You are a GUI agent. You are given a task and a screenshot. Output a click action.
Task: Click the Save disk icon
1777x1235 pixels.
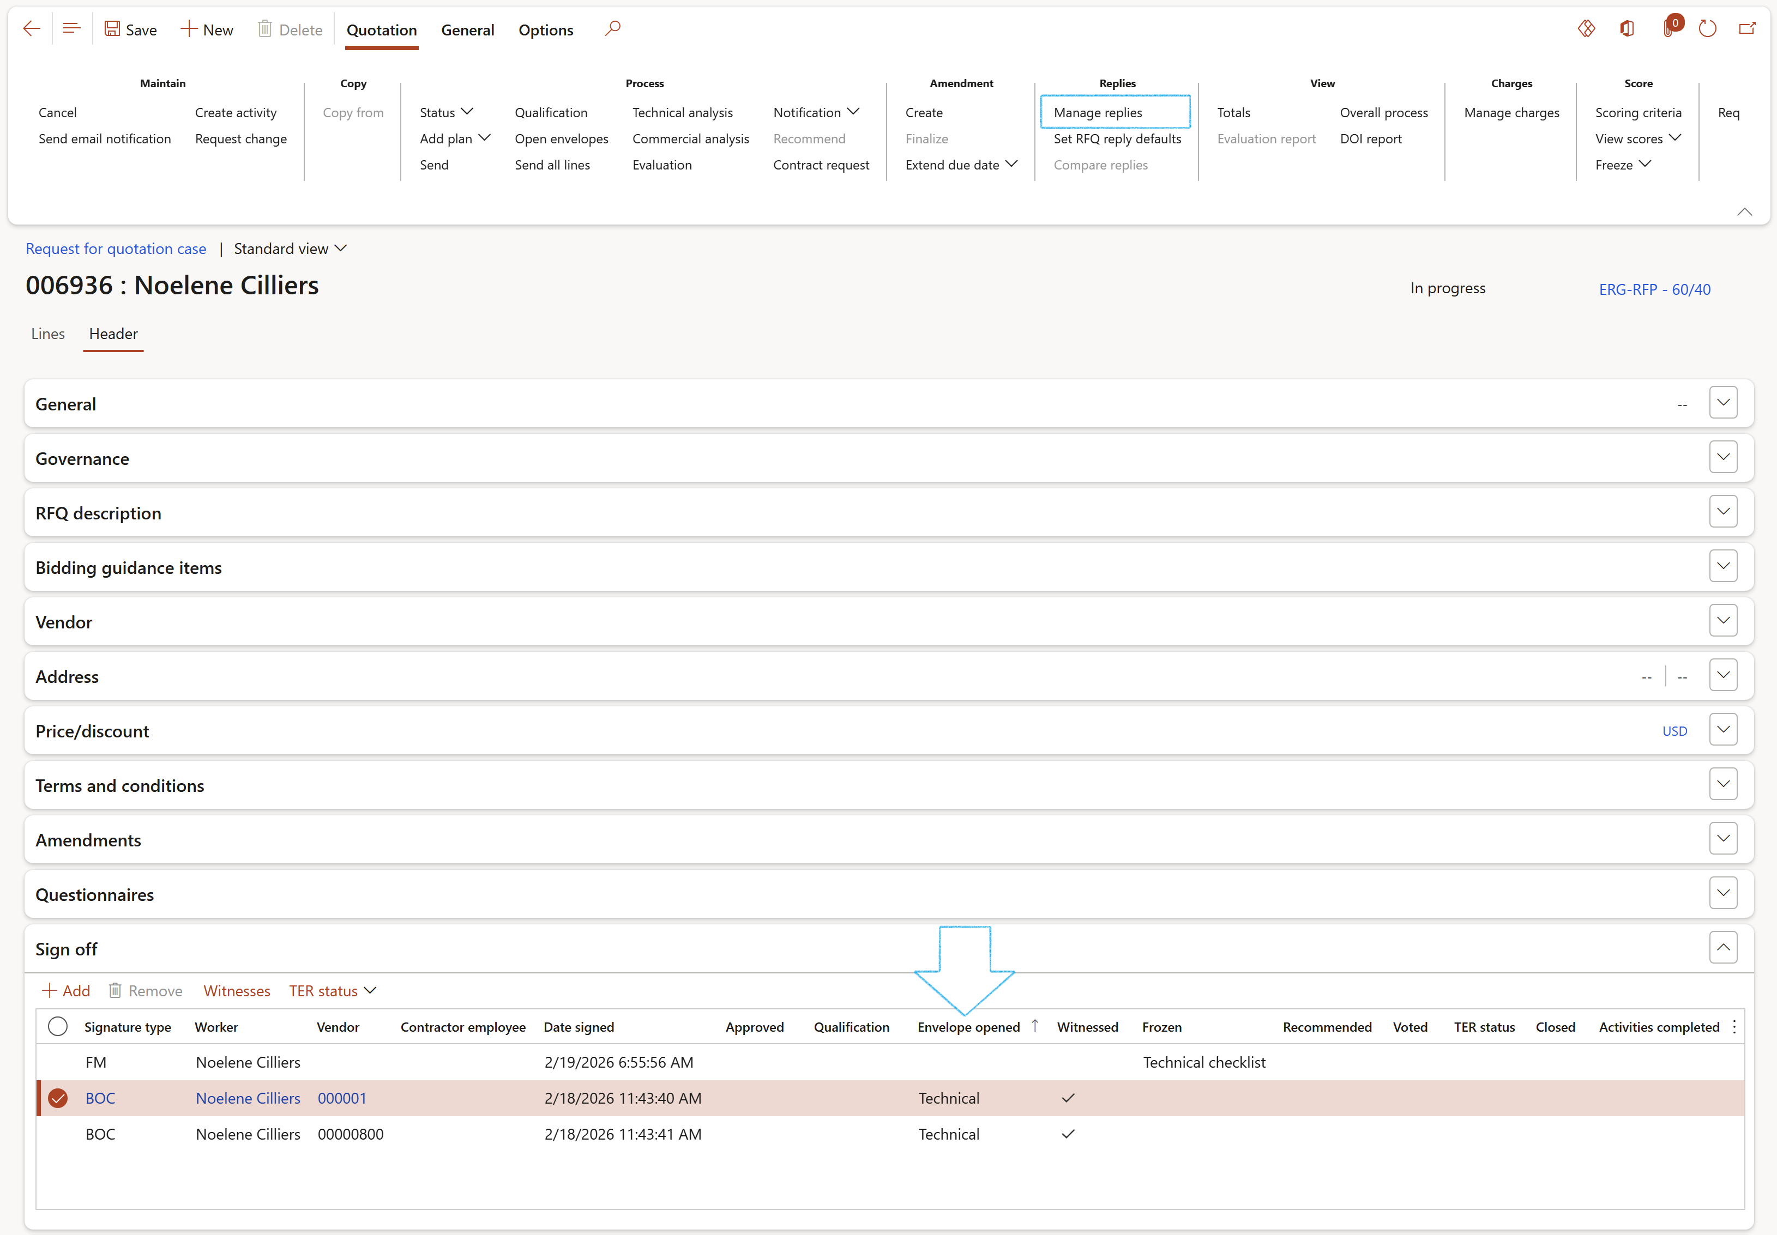point(113,29)
